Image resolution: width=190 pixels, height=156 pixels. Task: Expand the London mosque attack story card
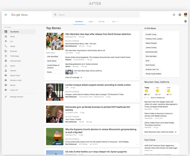point(136,100)
